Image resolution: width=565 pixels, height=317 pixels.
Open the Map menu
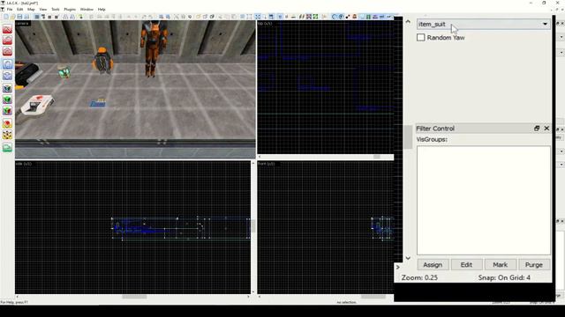[x=31, y=10]
